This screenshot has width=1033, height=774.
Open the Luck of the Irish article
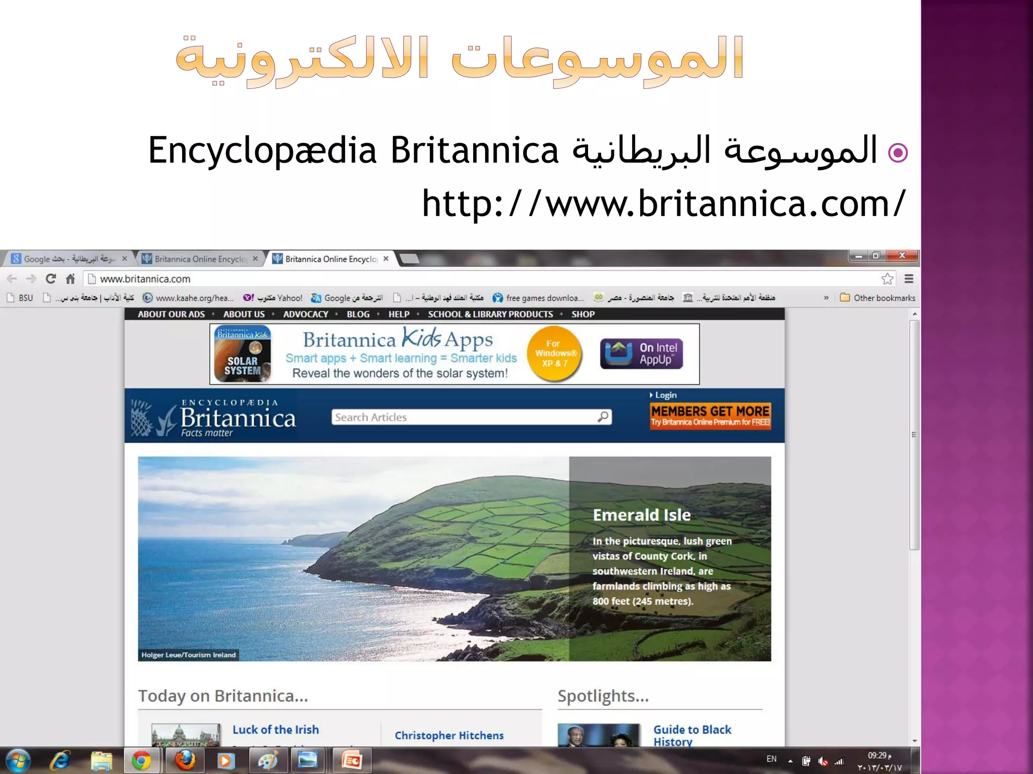click(275, 729)
